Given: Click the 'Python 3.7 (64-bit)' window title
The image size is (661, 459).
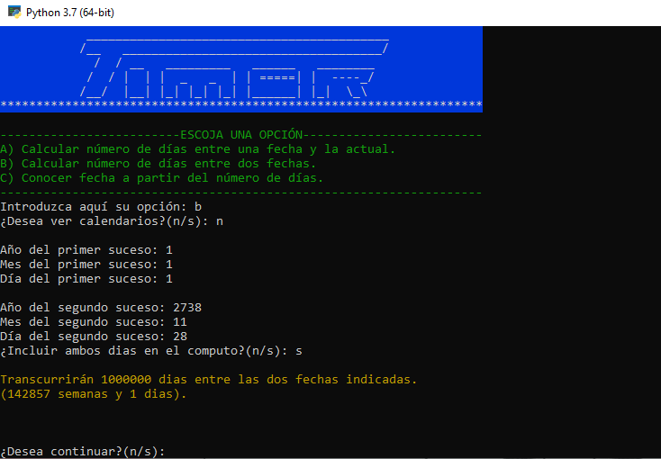Looking at the screenshot, I should pos(70,13).
